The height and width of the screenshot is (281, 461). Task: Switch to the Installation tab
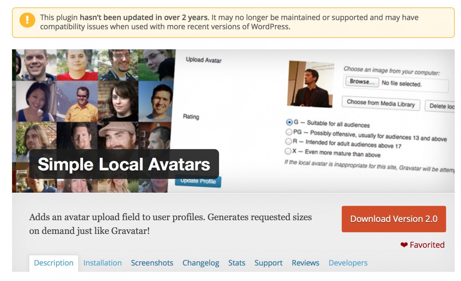[x=102, y=263]
